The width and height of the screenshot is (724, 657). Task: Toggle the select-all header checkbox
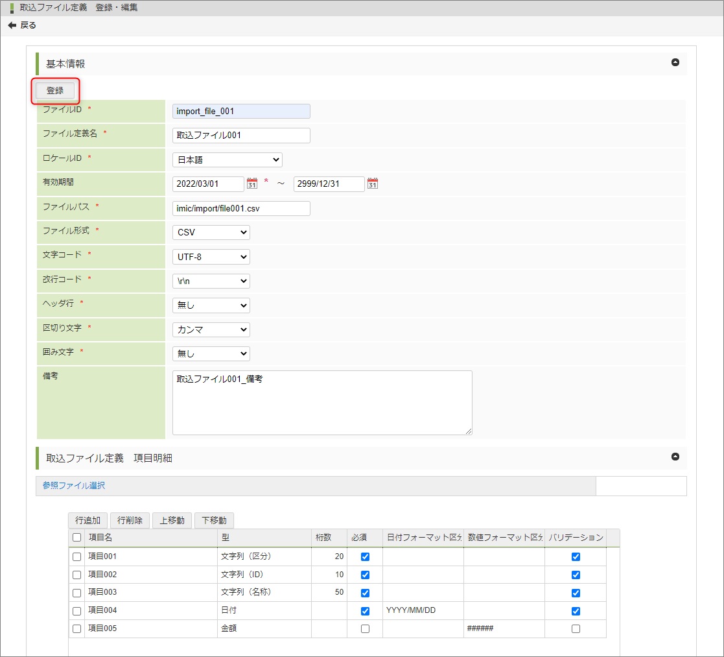tap(77, 537)
